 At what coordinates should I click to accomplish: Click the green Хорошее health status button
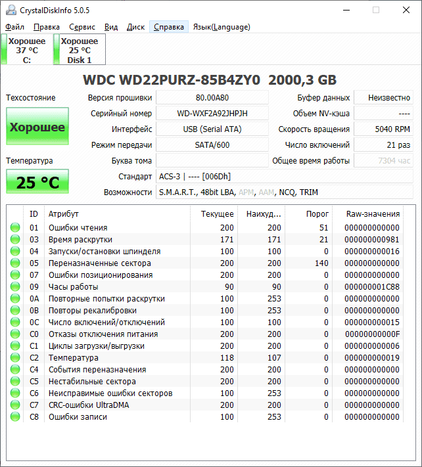point(37,127)
